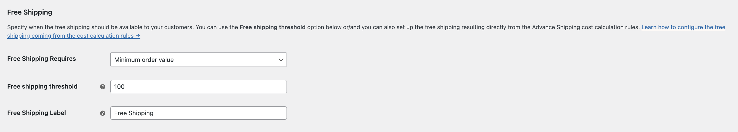The height and width of the screenshot is (132, 738).
Task: Click the 'Free Shipping Label' field label
Action: coord(36,113)
